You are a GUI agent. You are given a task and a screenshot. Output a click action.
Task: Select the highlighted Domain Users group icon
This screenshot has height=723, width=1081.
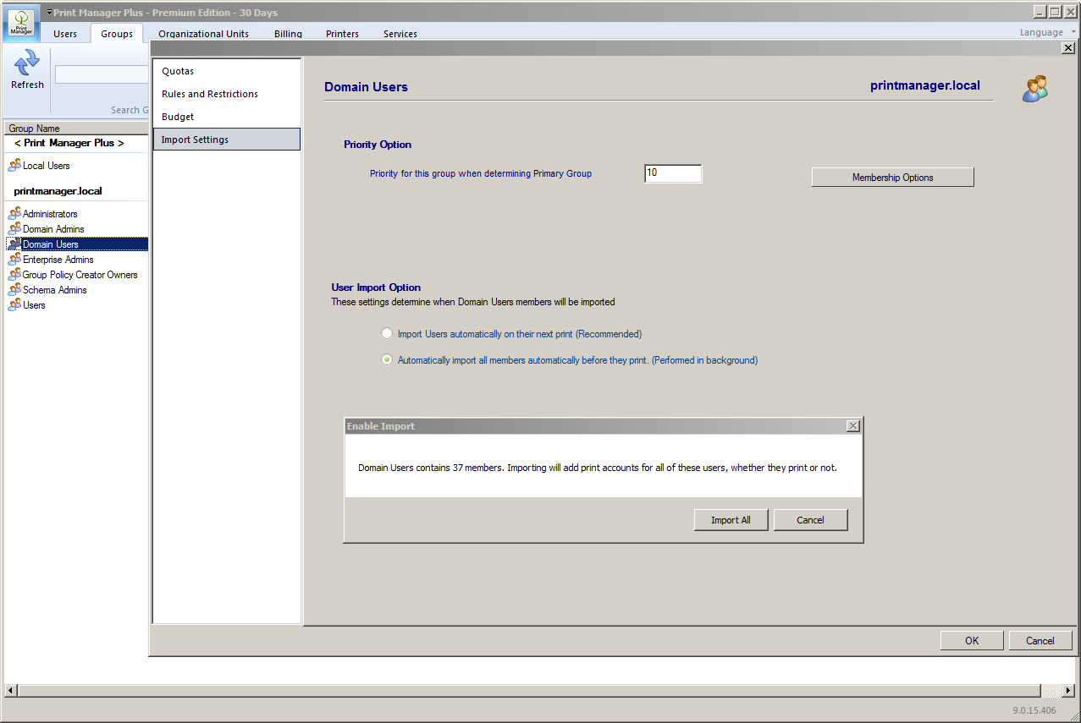tap(14, 244)
